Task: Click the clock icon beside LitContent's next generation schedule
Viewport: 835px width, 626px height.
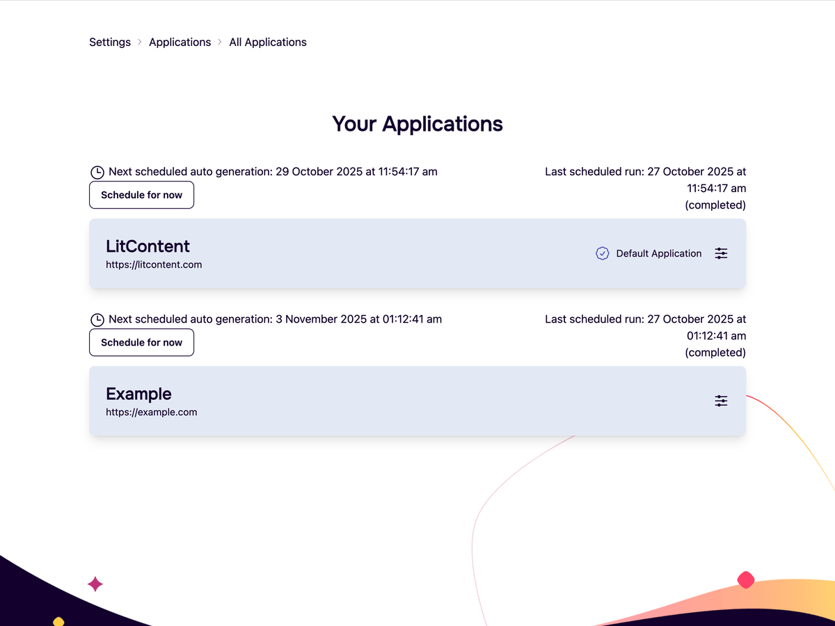Action: 97,171
